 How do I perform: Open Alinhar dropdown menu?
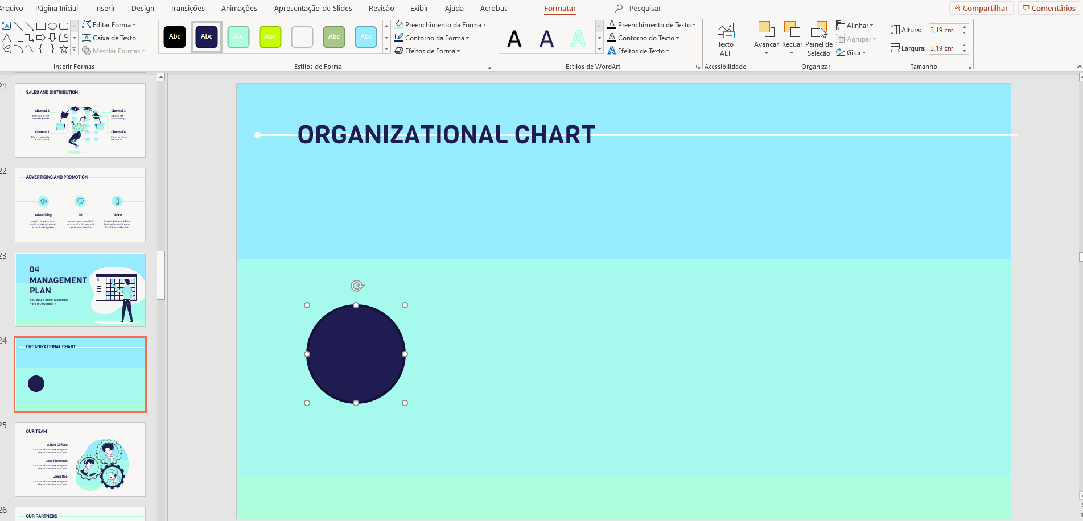pyautogui.click(x=854, y=26)
